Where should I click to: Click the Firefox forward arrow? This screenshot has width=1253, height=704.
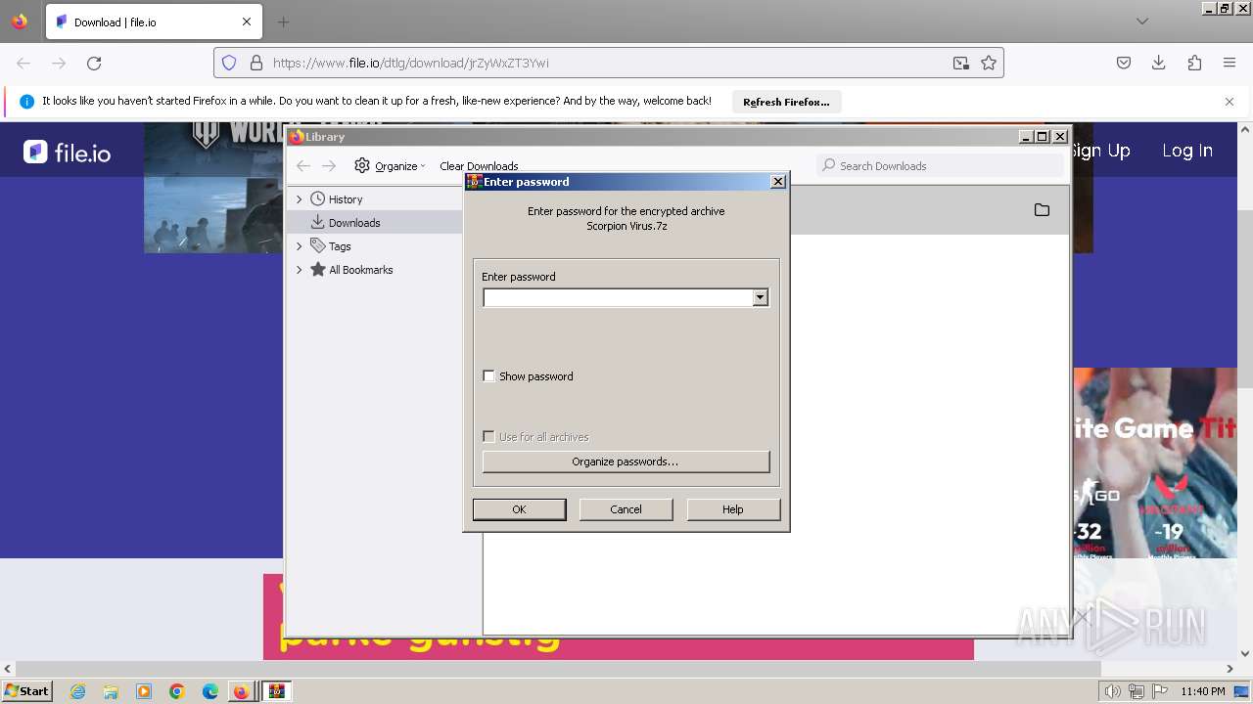coord(59,63)
